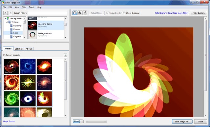The height and width of the screenshot is (127, 210).
Task: Choose the yellow starburst preset thumbnail
Action: click(28, 83)
